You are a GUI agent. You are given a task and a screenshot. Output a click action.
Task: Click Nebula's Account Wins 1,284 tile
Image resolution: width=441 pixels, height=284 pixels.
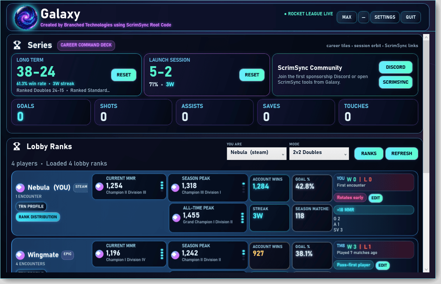[x=269, y=188]
